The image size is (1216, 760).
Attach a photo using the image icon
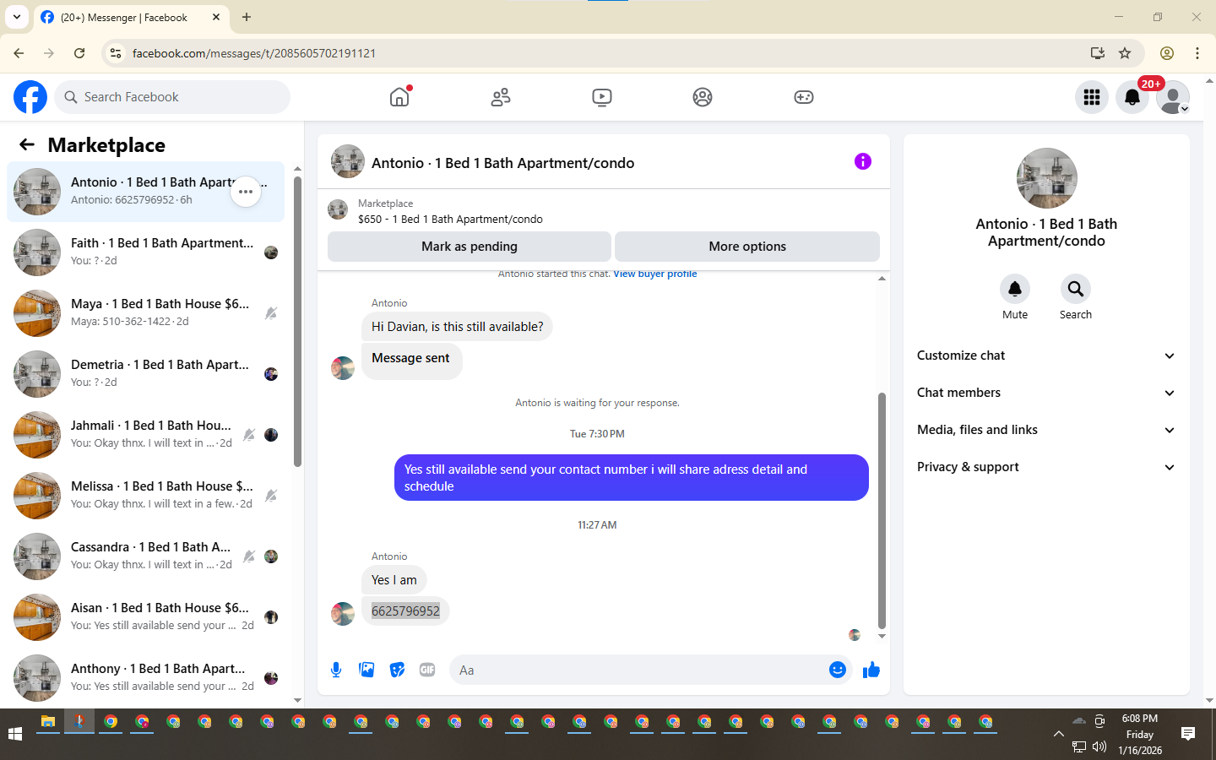tap(366, 670)
